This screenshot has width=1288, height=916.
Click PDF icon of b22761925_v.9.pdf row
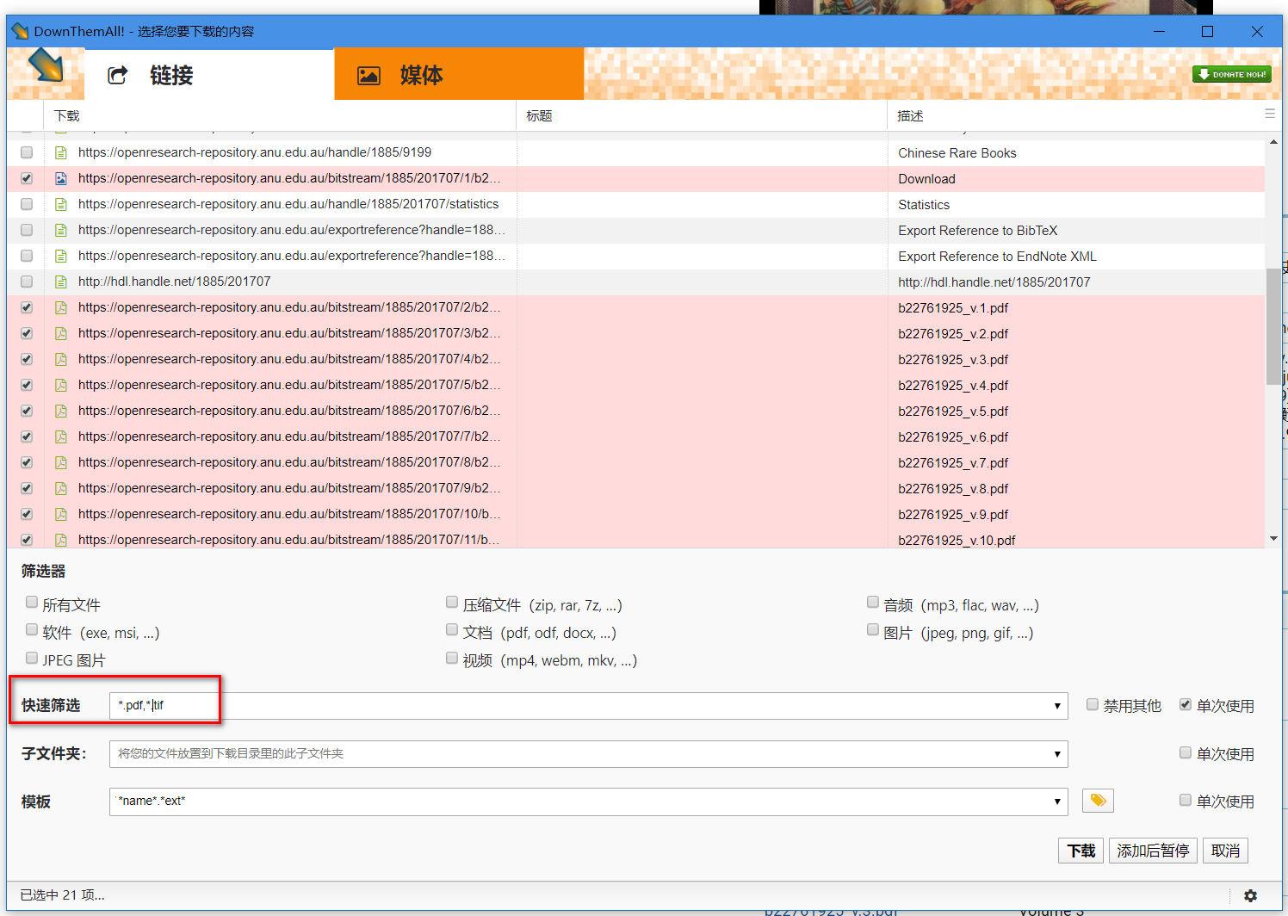coord(61,514)
